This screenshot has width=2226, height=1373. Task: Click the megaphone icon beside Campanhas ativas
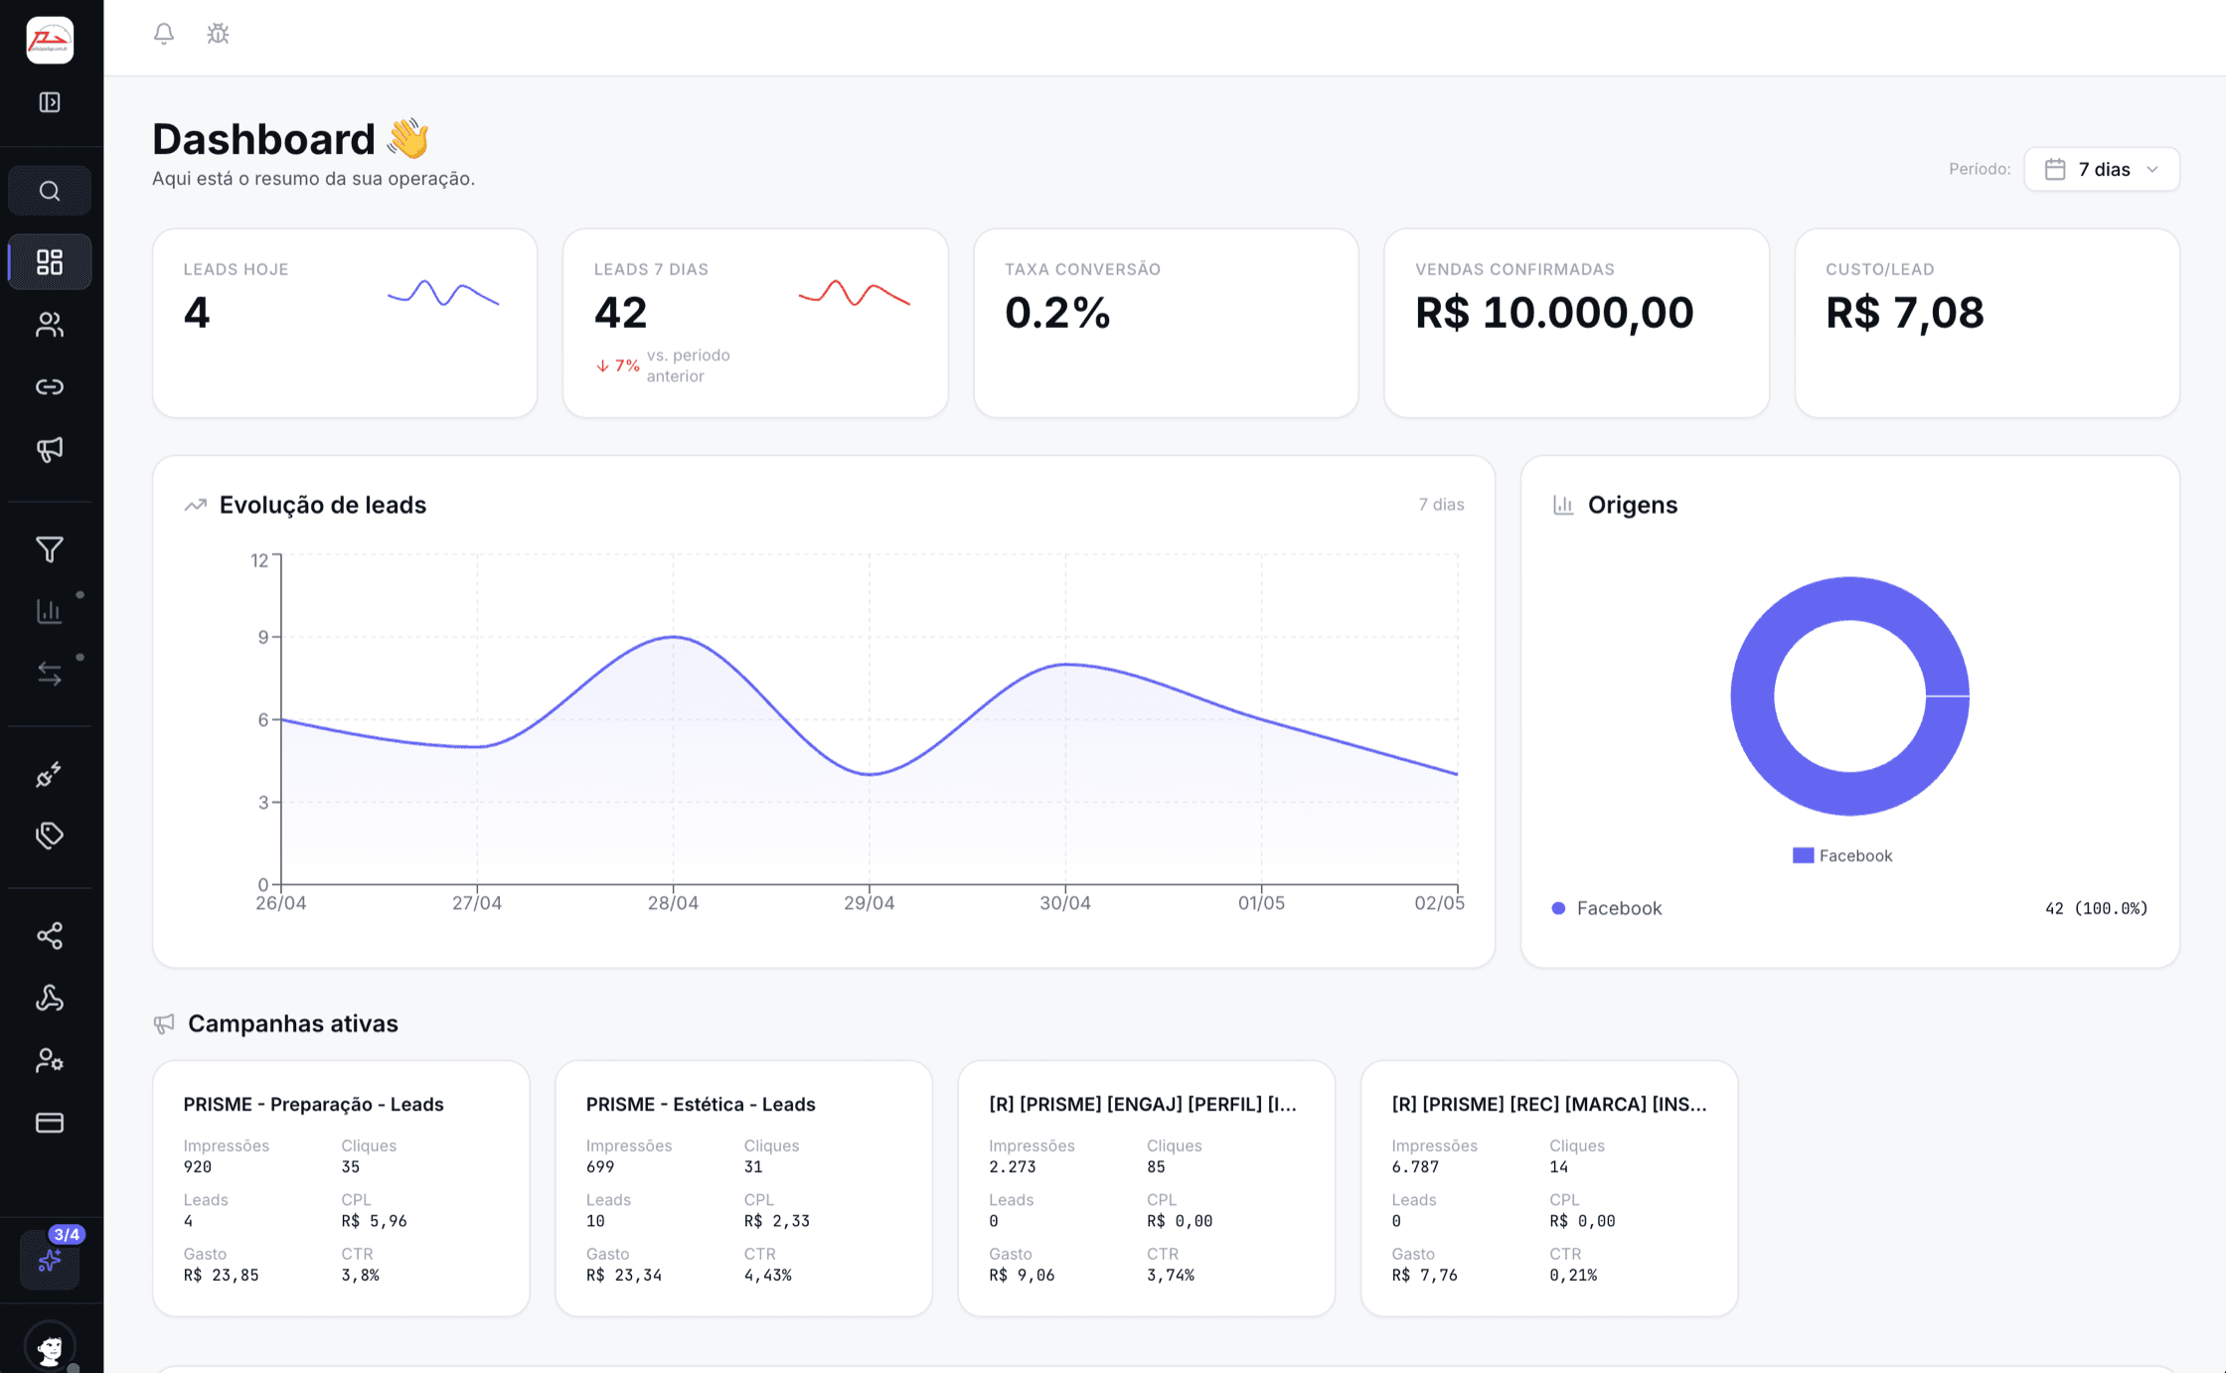pyautogui.click(x=164, y=1023)
